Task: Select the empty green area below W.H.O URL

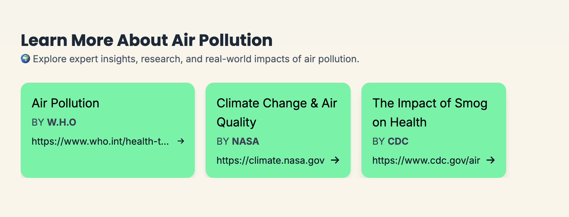Action: coord(108,163)
